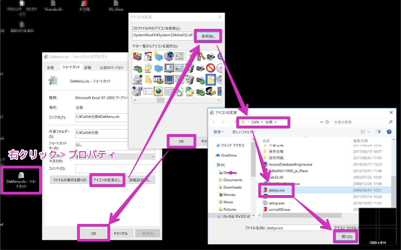
Task: Open the 整理 dropdown menu
Action: pyautogui.click(x=218, y=132)
